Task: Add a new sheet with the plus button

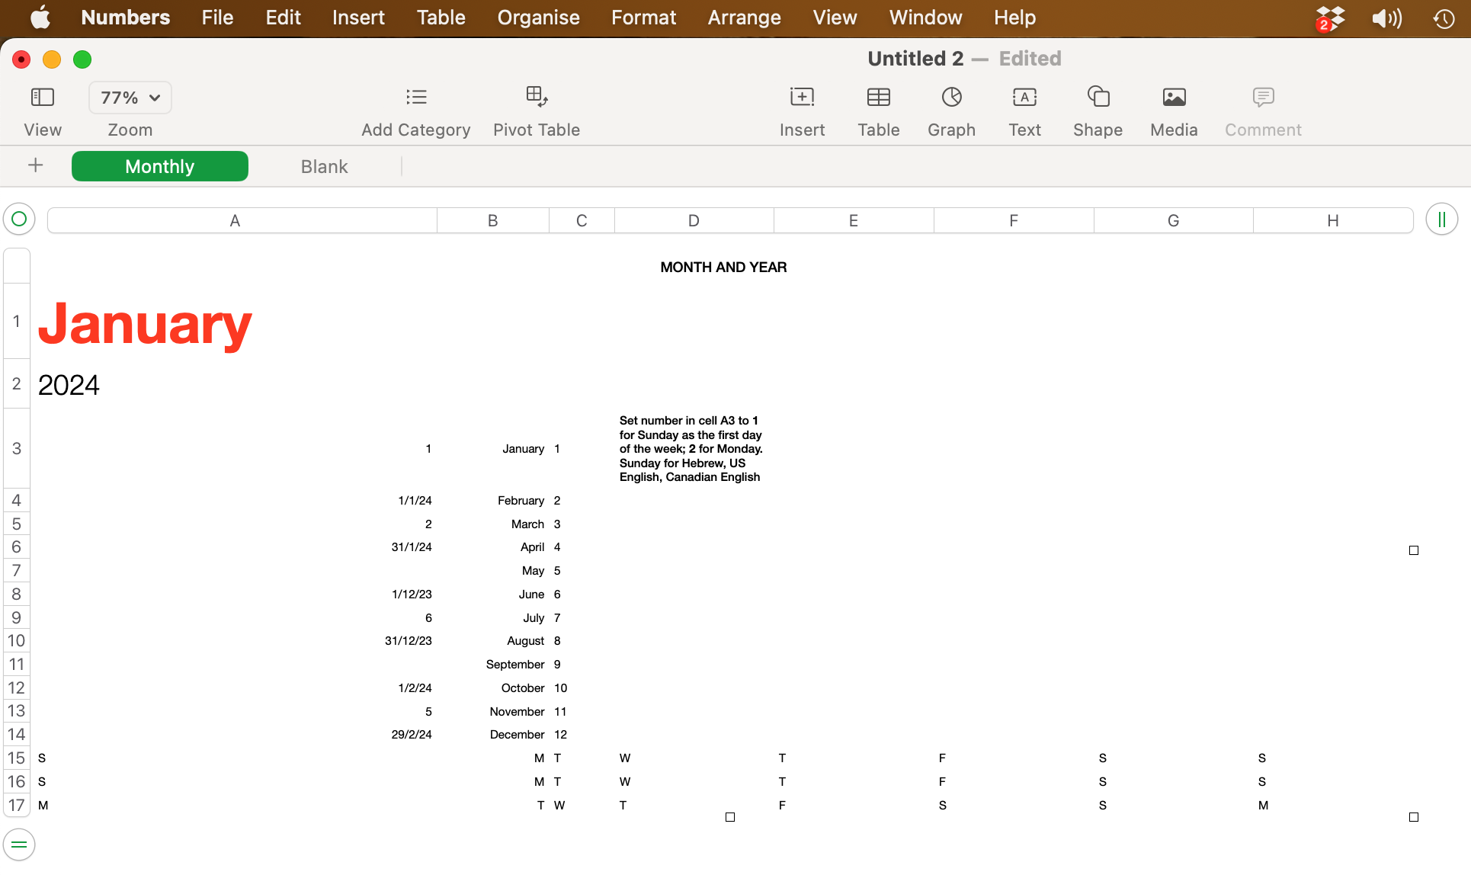Action: [x=35, y=165]
